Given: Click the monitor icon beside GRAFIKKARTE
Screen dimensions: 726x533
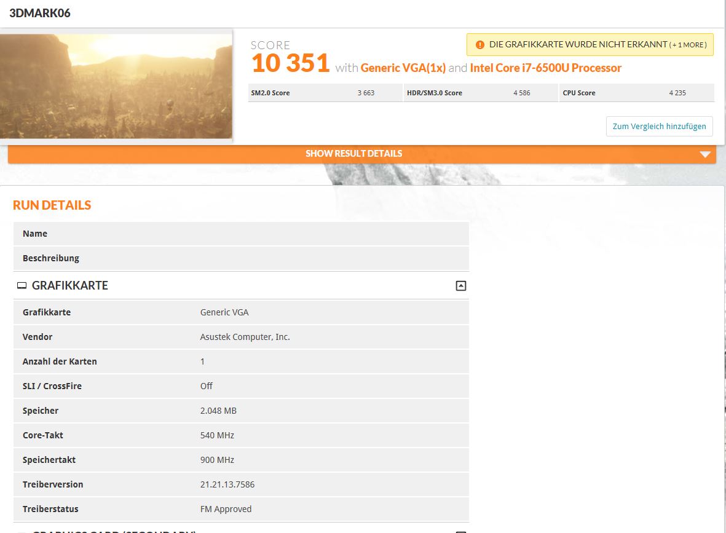Looking at the screenshot, I should (22, 286).
